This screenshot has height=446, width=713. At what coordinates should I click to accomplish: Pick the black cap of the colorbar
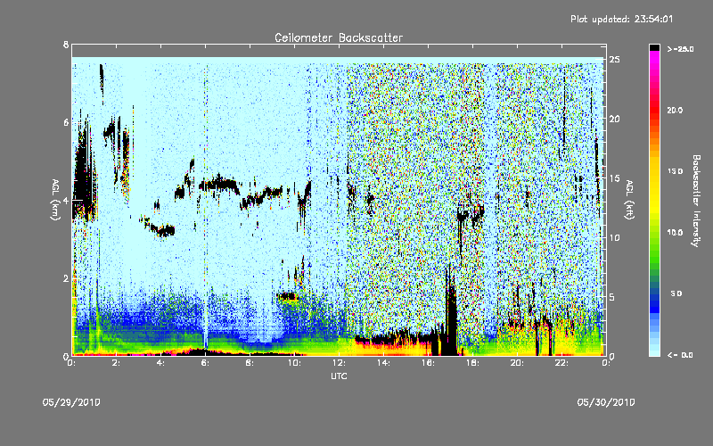[654, 47]
